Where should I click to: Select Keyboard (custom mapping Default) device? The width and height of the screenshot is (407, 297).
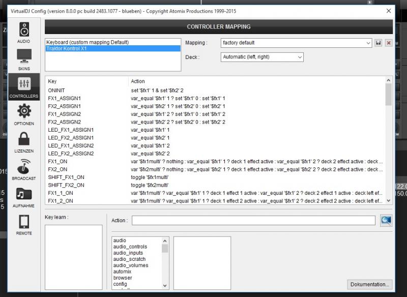pyautogui.click(x=87, y=42)
